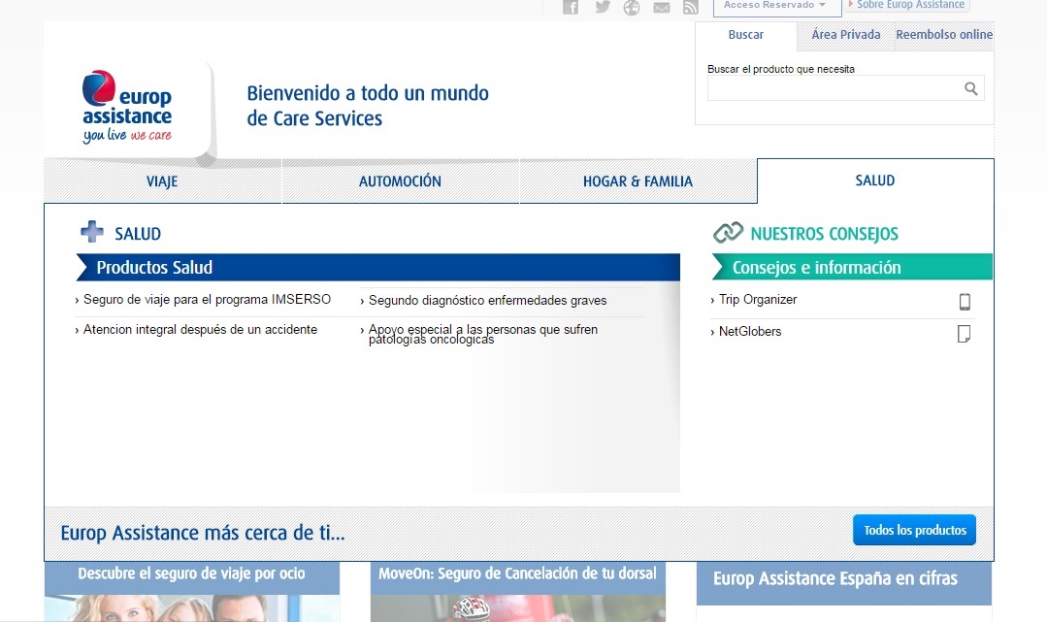The image size is (1047, 622).
Task: Open the Twitter bird icon
Action: [603, 7]
